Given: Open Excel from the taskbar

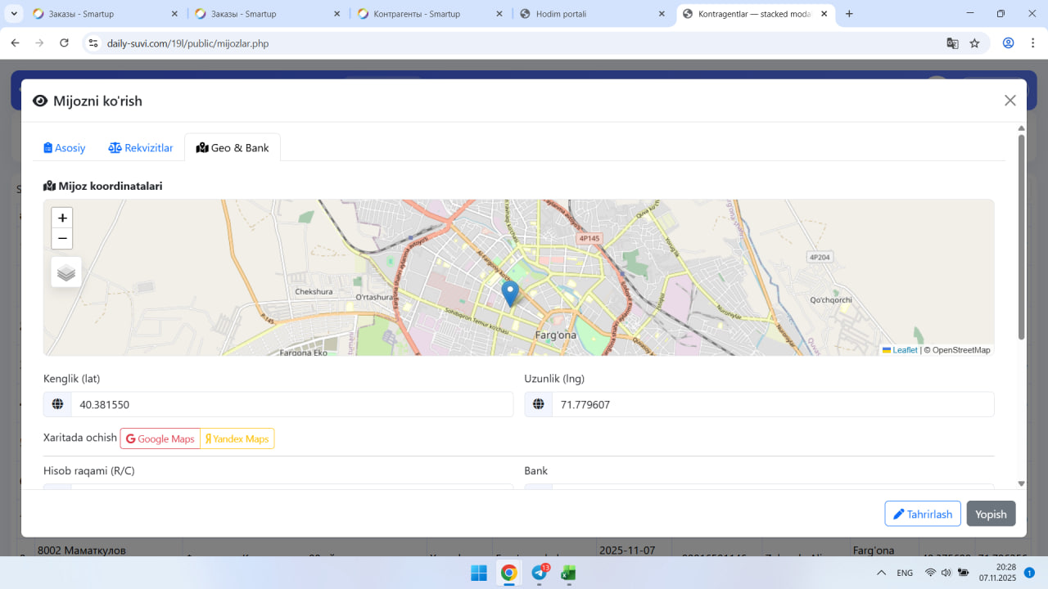Looking at the screenshot, I should 568,573.
